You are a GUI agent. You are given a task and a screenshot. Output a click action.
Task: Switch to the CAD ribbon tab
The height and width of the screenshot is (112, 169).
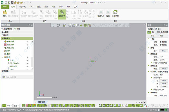pyautogui.click(x=31, y=7)
